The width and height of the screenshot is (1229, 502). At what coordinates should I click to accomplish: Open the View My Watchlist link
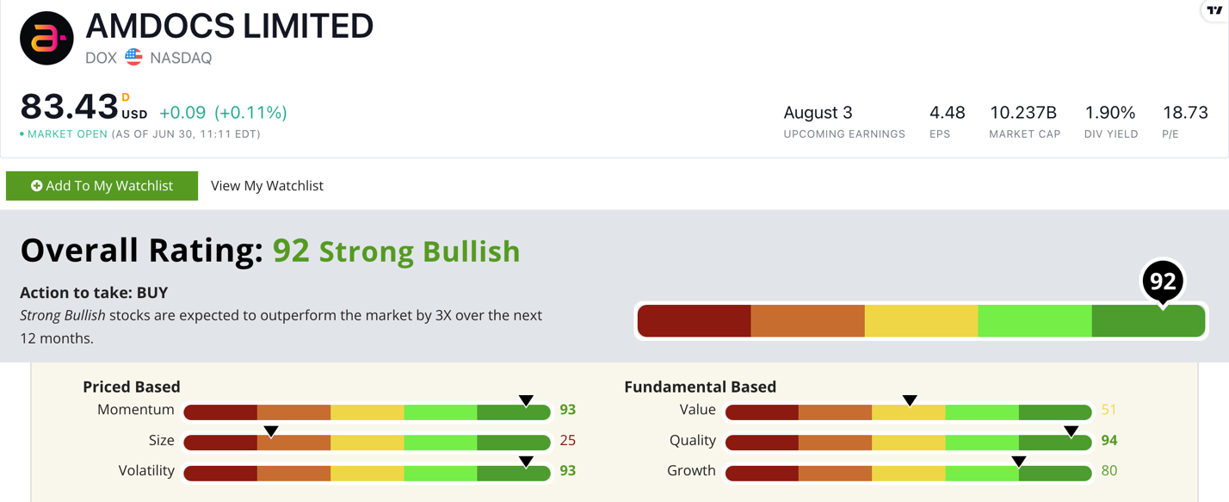pos(267,186)
